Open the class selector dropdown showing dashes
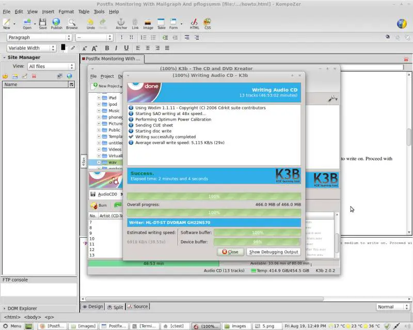The height and width of the screenshot is (330, 413). (94, 37)
